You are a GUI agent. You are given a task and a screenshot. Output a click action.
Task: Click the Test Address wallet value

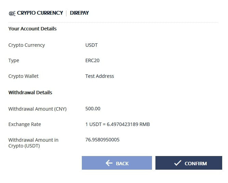[x=100, y=76]
